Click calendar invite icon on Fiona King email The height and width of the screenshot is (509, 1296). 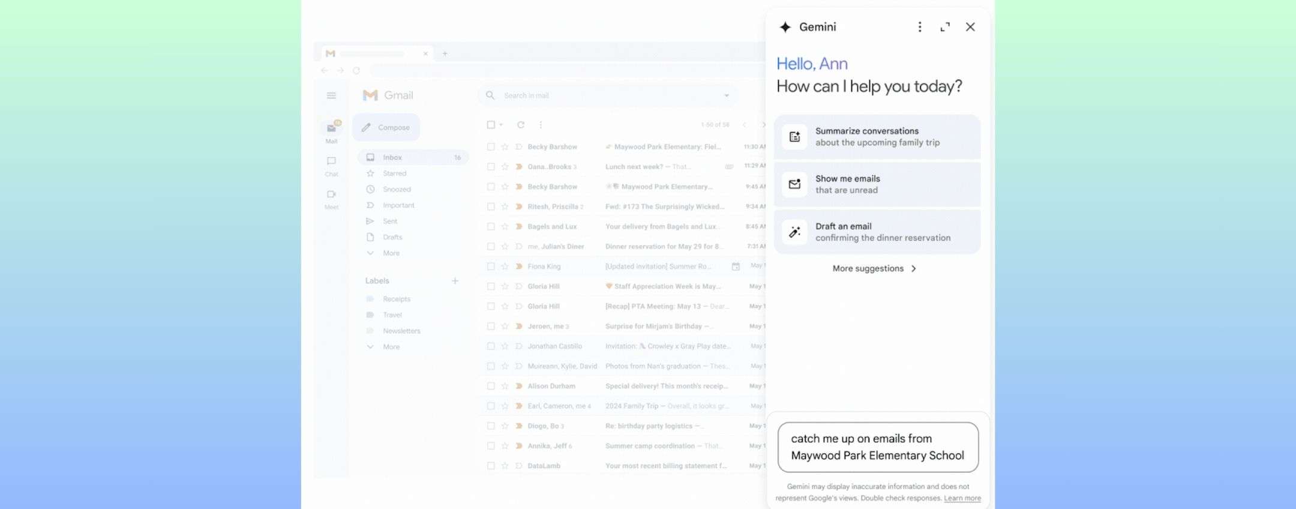pos(736,267)
